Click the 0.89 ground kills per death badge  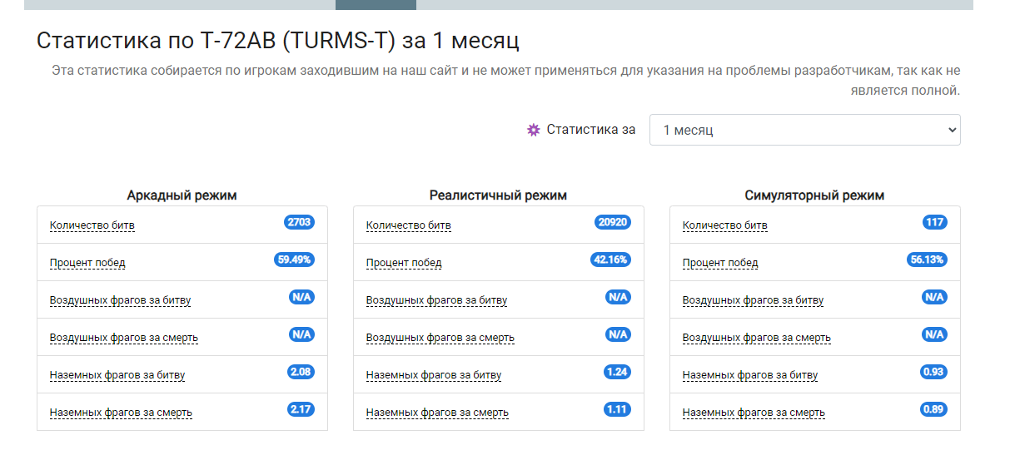pos(933,409)
